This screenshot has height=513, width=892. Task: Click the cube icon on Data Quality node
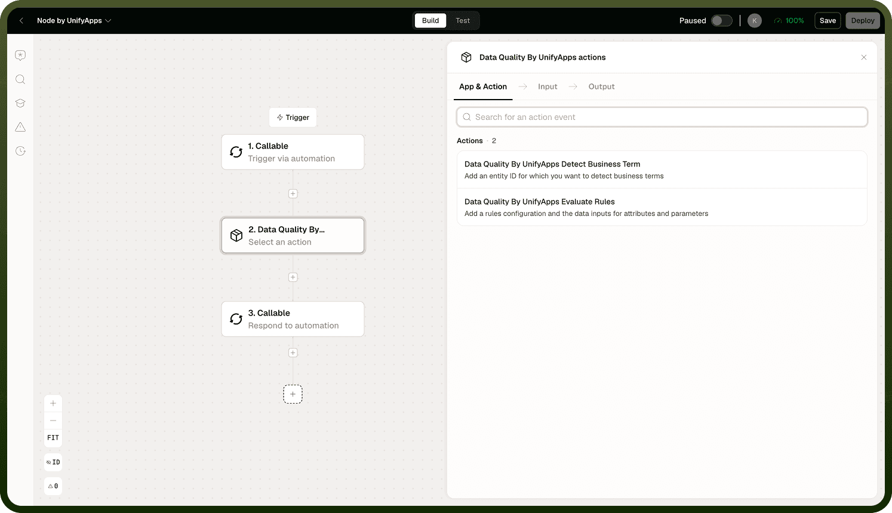pos(236,236)
